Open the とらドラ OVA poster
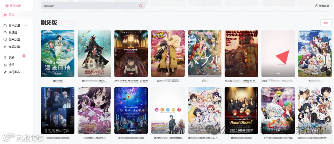 168,110
